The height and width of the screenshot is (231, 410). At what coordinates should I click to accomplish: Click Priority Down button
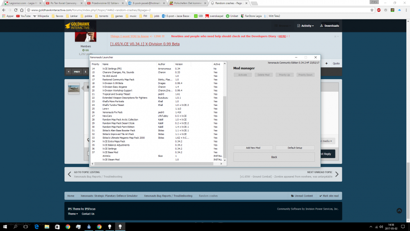pos(305,75)
